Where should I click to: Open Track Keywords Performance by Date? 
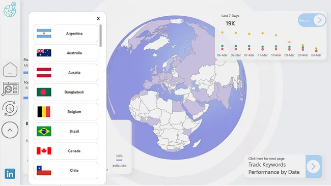274,168
